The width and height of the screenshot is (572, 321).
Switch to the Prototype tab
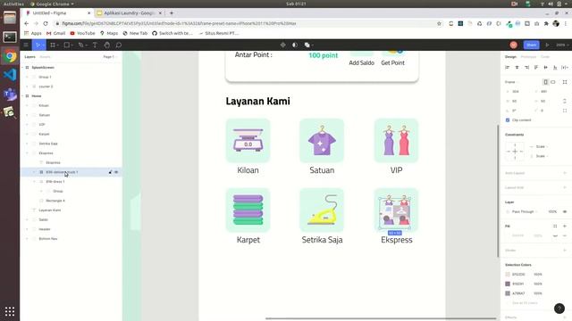[x=528, y=57]
